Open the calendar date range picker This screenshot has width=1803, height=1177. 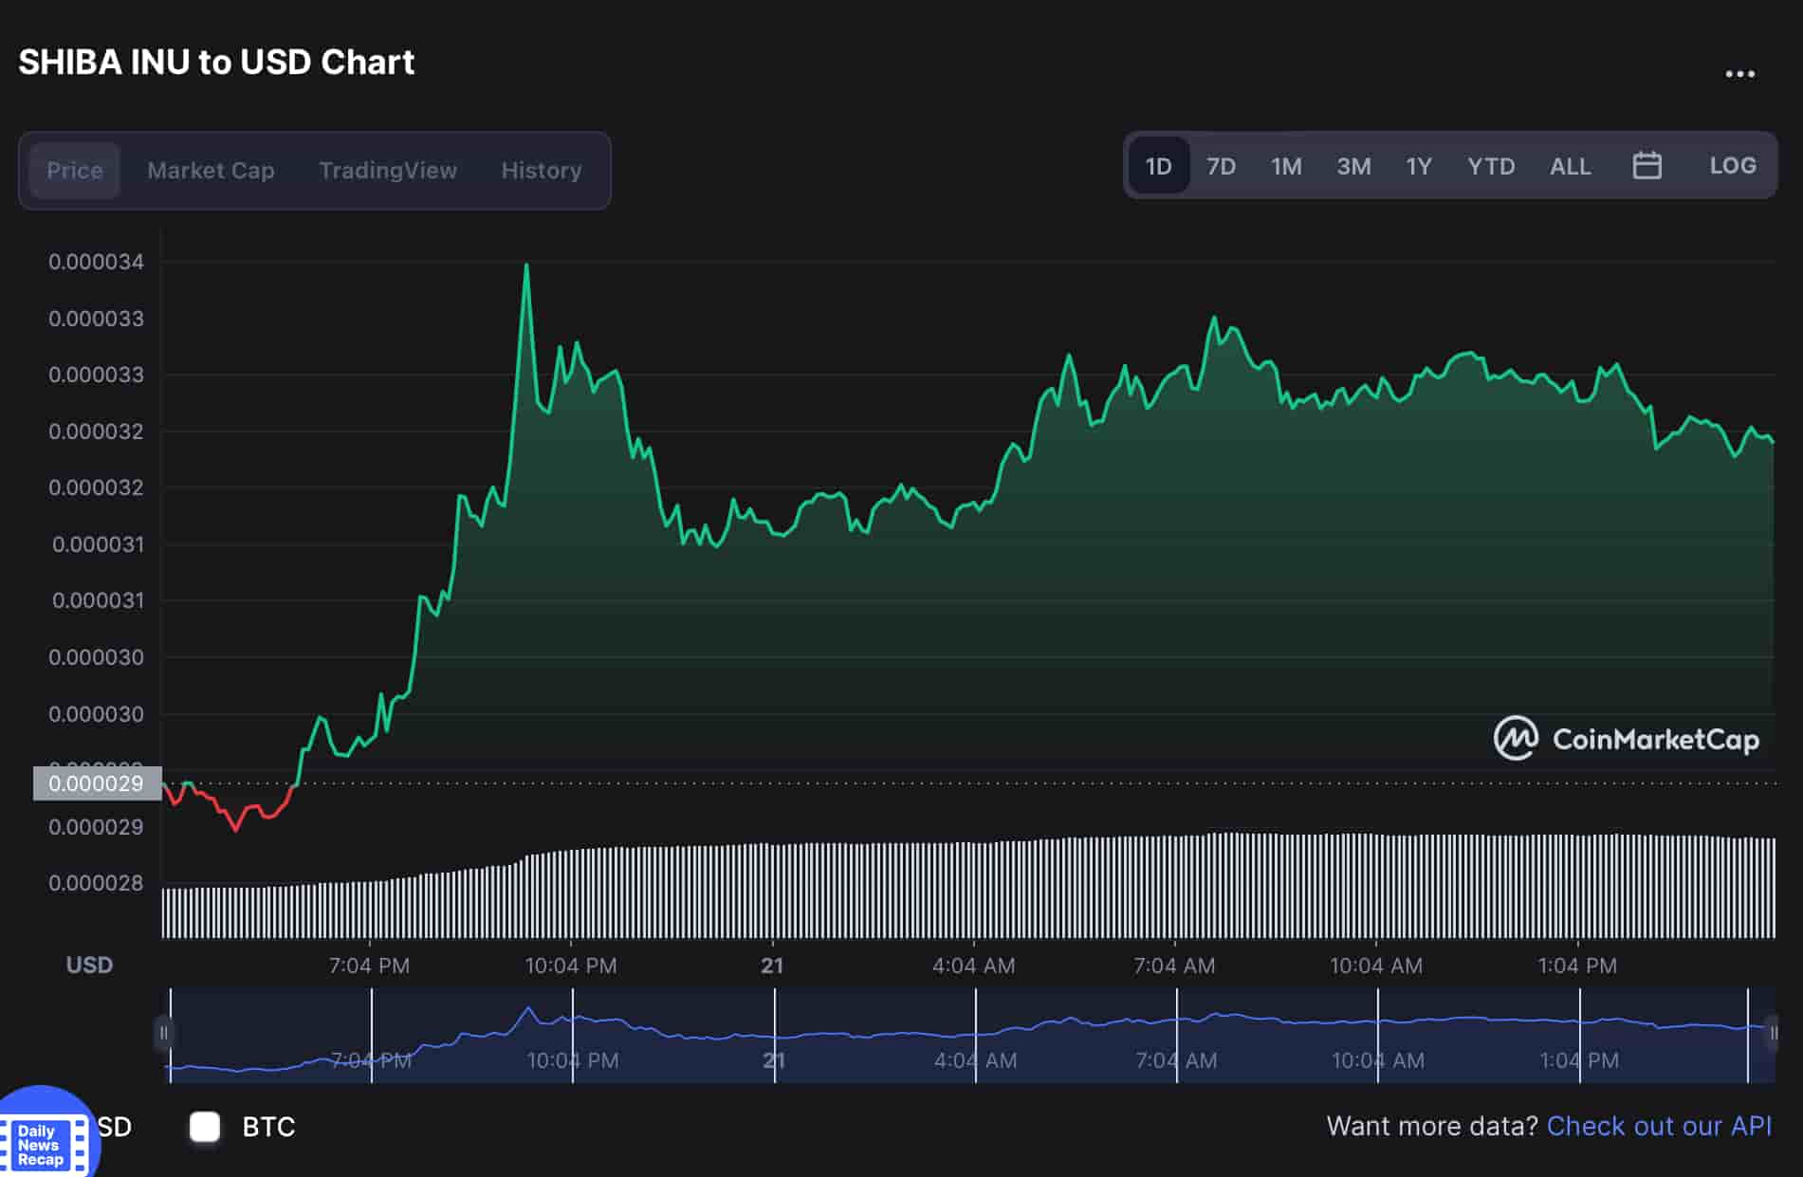coord(1647,166)
